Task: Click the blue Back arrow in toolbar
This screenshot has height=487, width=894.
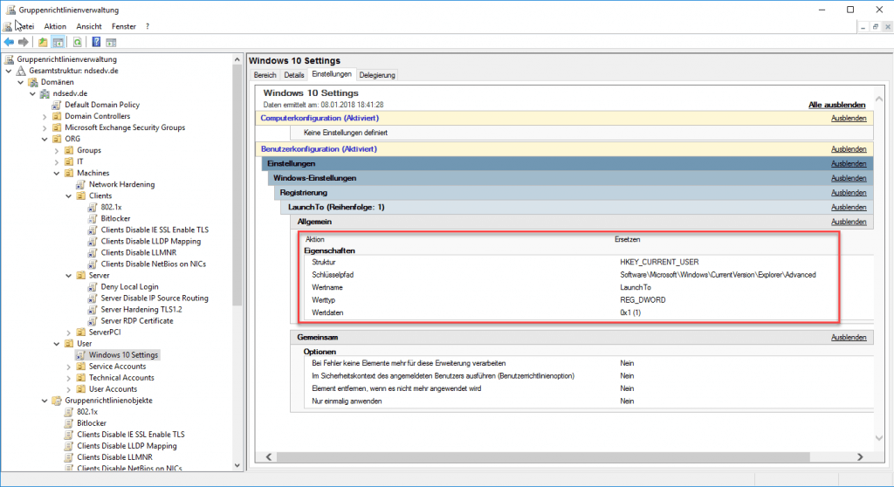Action: [10, 42]
